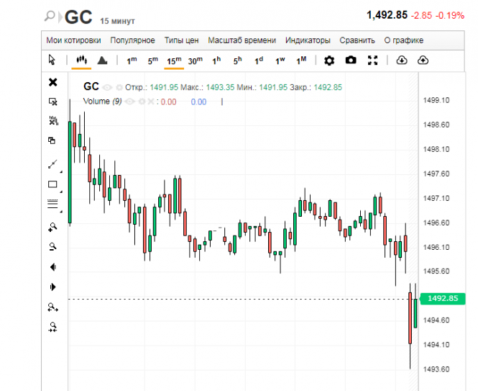Viewport: 478px width, 391px height.
Task: Take a chart snapshot with camera icon
Action: pos(351,60)
